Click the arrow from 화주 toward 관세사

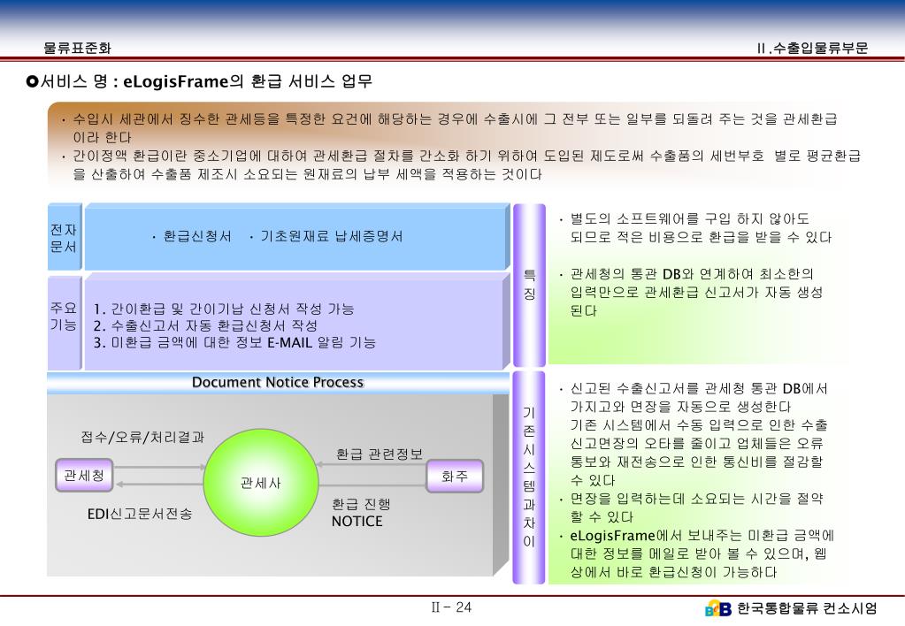click(x=372, y=464)
